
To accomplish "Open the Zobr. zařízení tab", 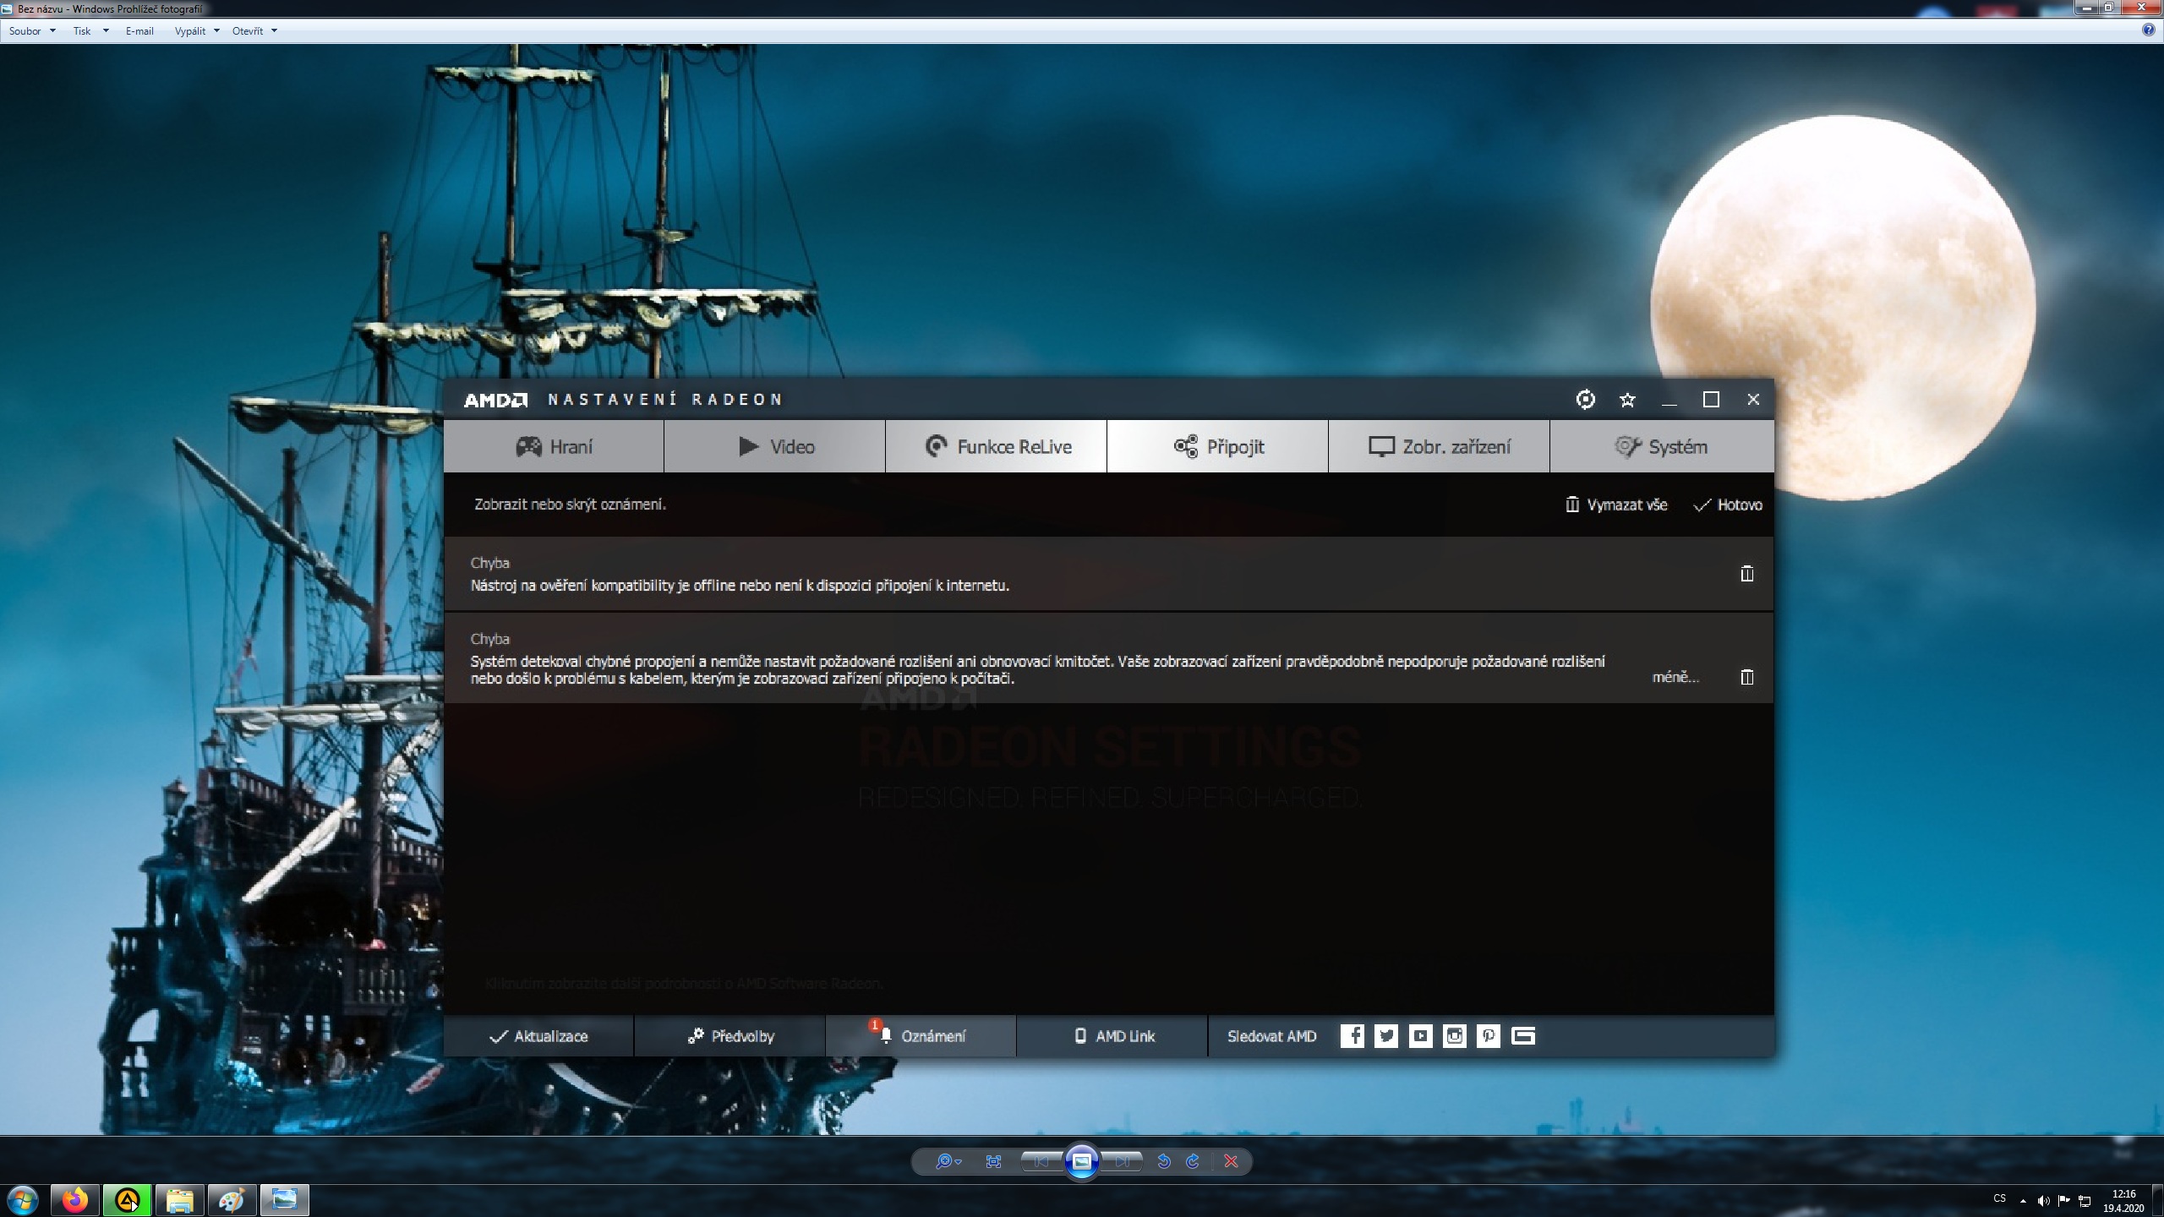I will point(1439,447).
